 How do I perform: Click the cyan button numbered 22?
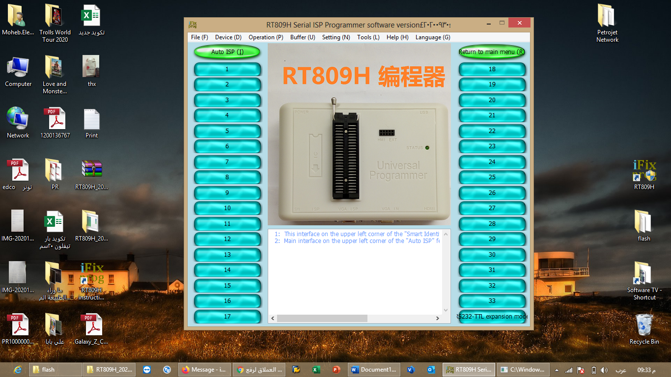(492, 131)
